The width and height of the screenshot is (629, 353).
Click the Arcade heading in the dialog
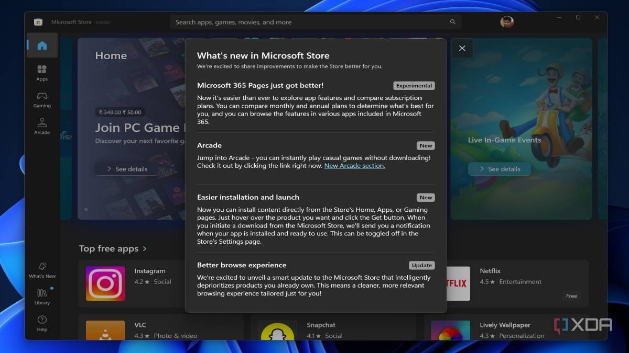click(209, 145)
